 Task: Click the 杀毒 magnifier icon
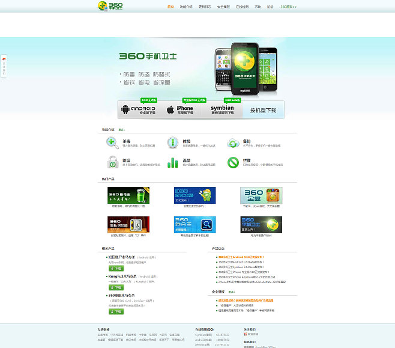(x=112, y=142)
